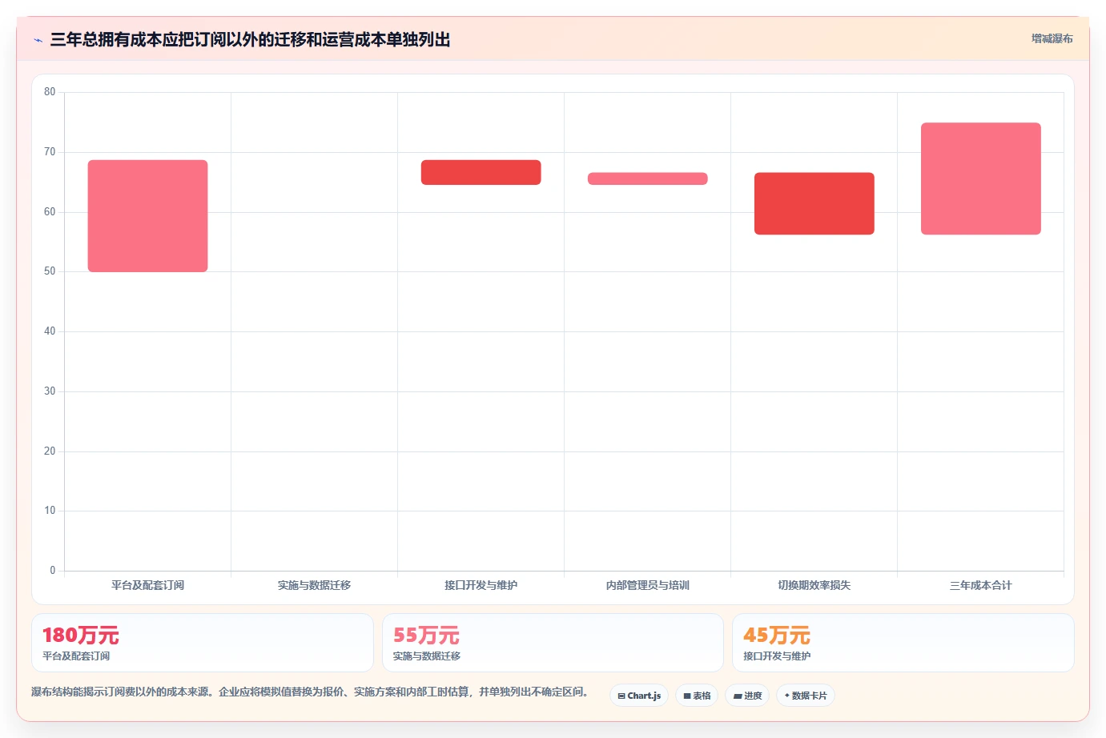Select the 进度 tag pill
The width and height of the screenshot is (1106, 738).
747,696
